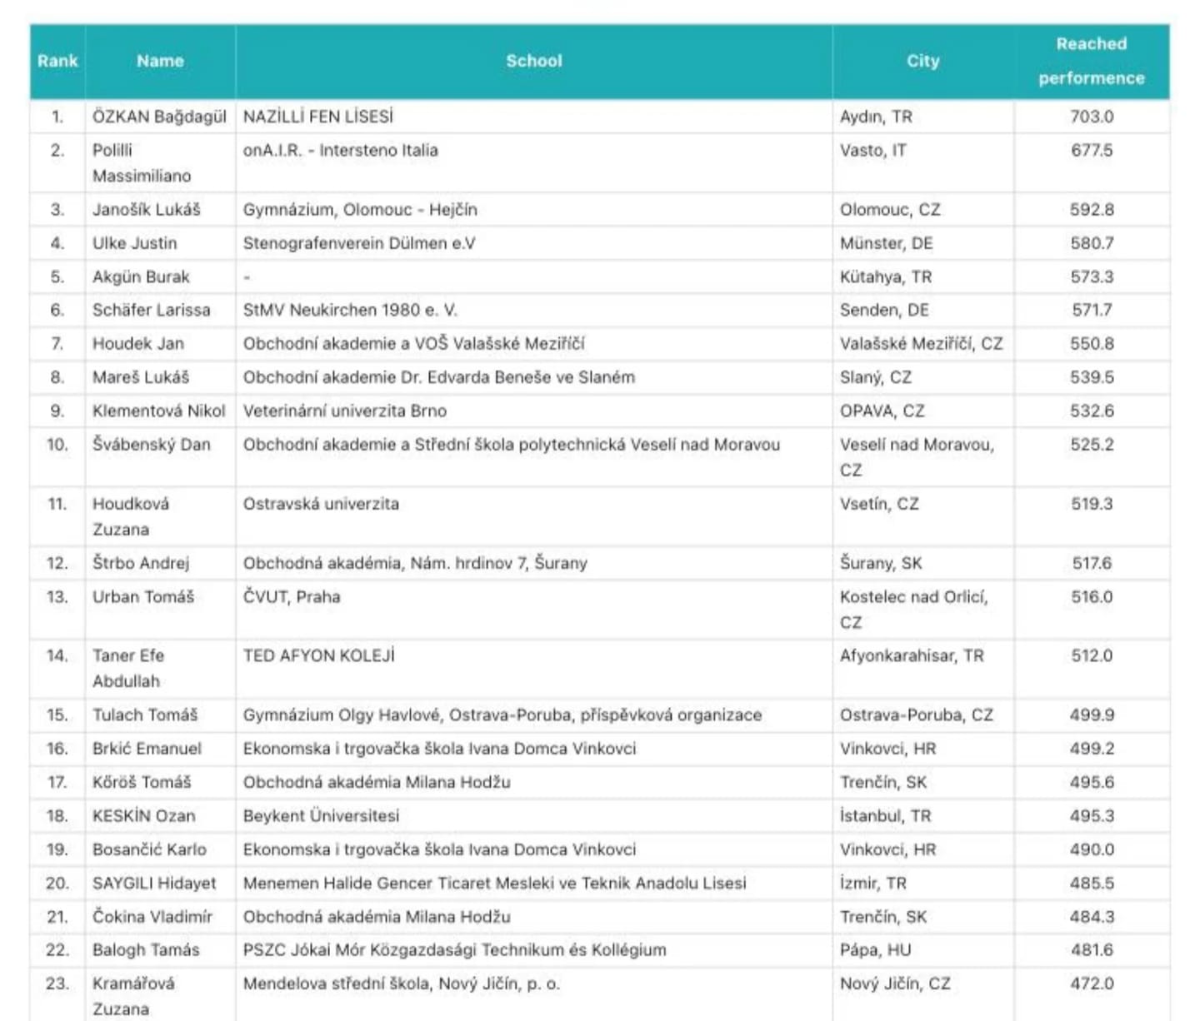Select the name Kramářová Zuzana
1200x1021 pixels.
pos(133,996)
